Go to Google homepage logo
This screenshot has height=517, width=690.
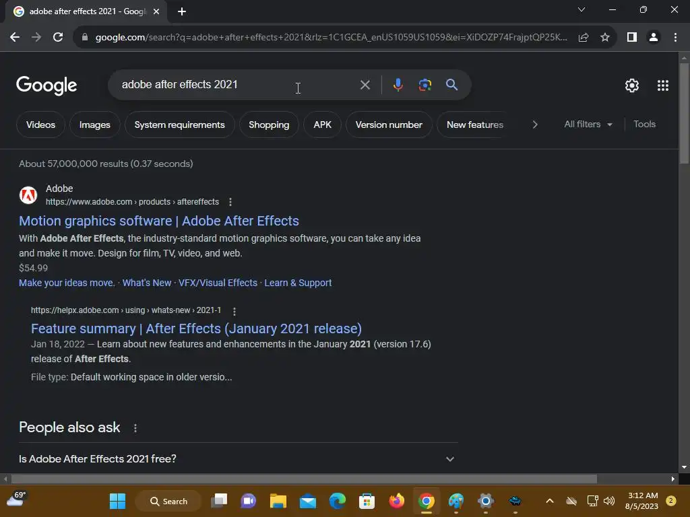coord(46,85)
